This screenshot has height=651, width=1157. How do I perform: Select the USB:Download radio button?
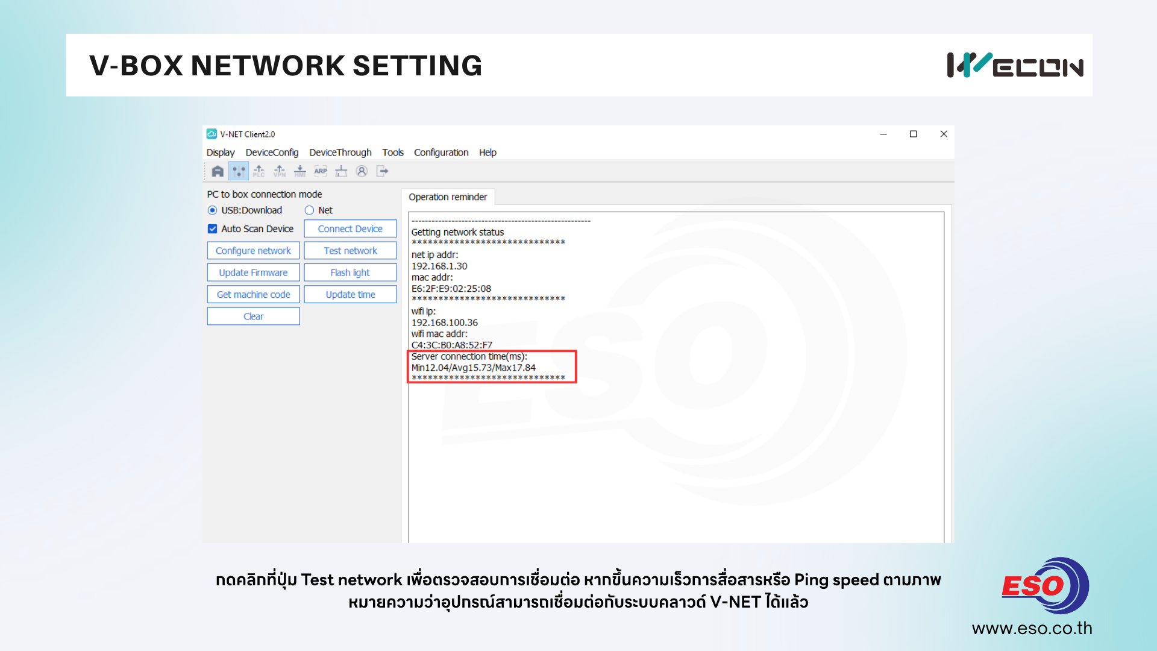212,210
